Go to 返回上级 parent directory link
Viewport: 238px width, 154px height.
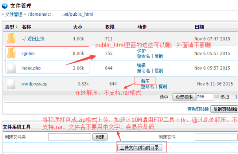point(33,39)
